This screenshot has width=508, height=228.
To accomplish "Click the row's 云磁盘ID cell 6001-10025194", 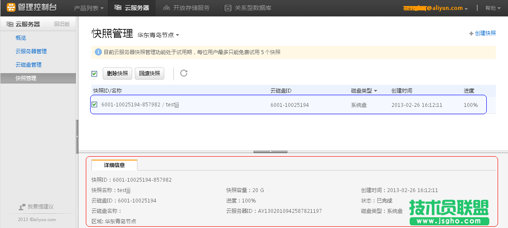I will pos(290,105).
